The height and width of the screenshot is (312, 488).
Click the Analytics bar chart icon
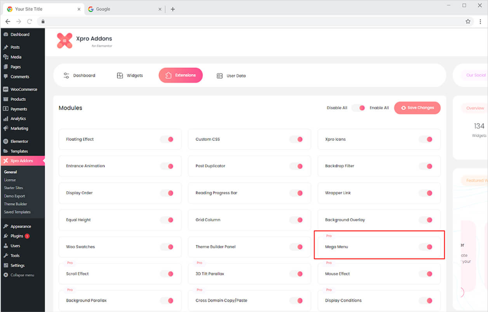pos(5,119)
